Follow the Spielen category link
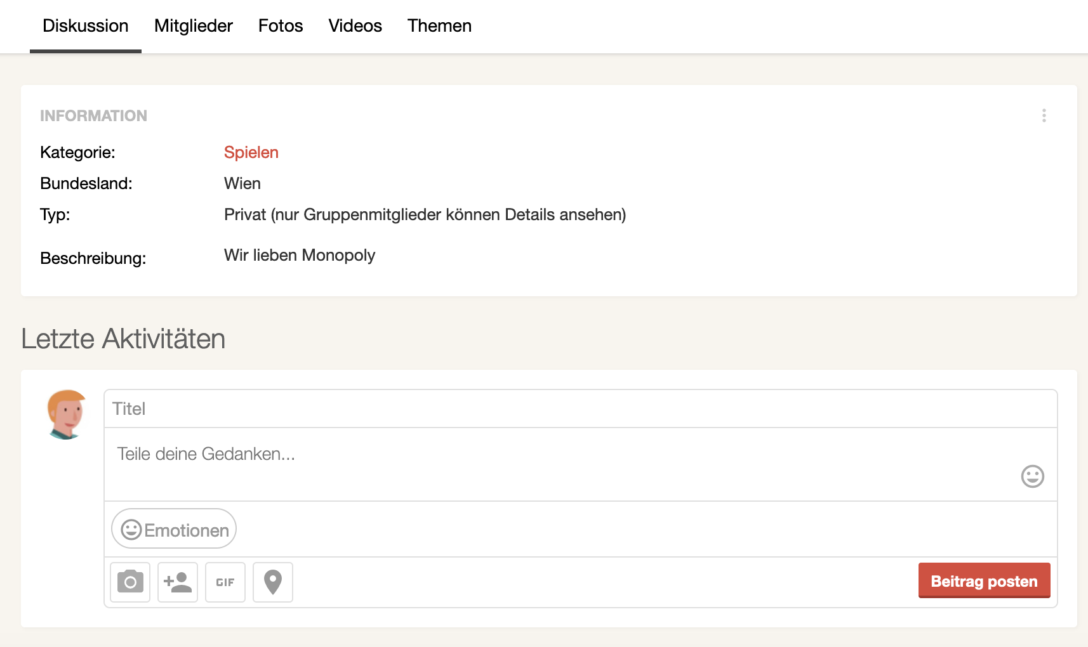1088x647 pixels. pyautogui.click(x=251, y=152)
